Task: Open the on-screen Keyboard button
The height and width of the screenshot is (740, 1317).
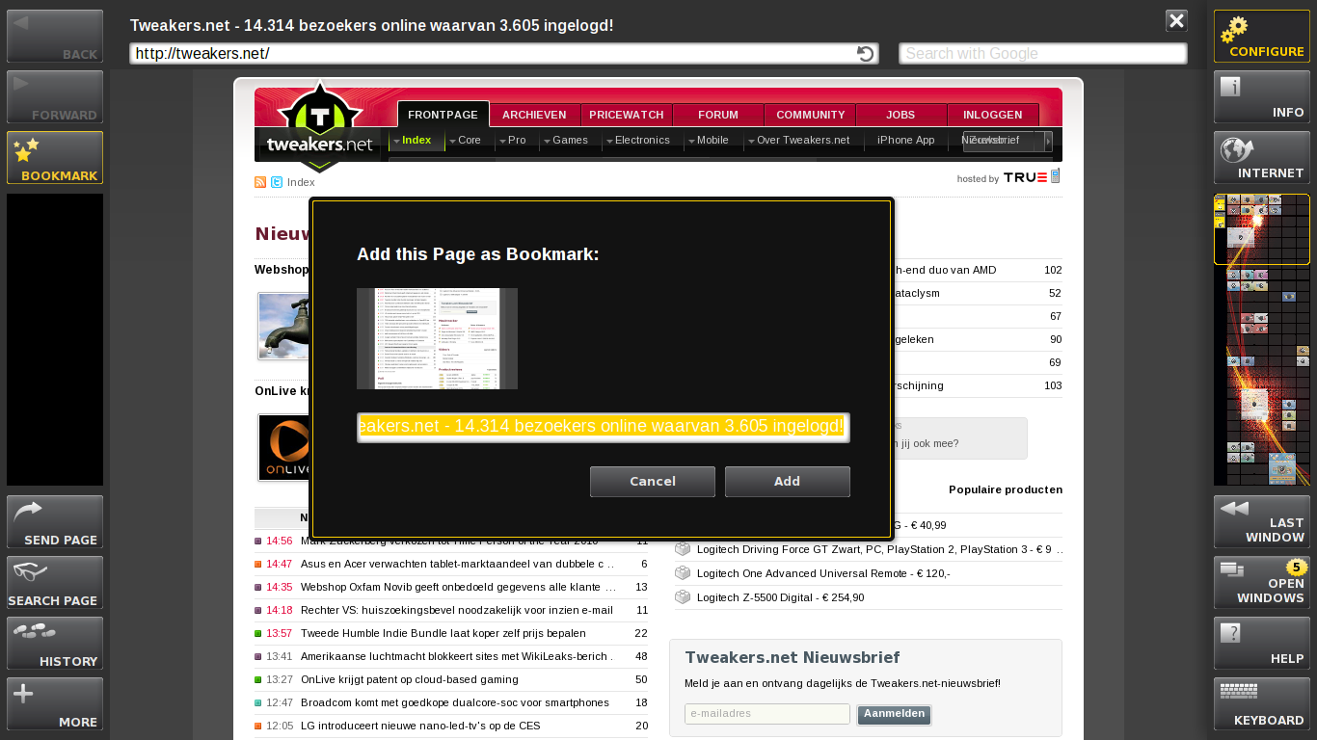Action: pyautogui.click(x=1262, y=704)
